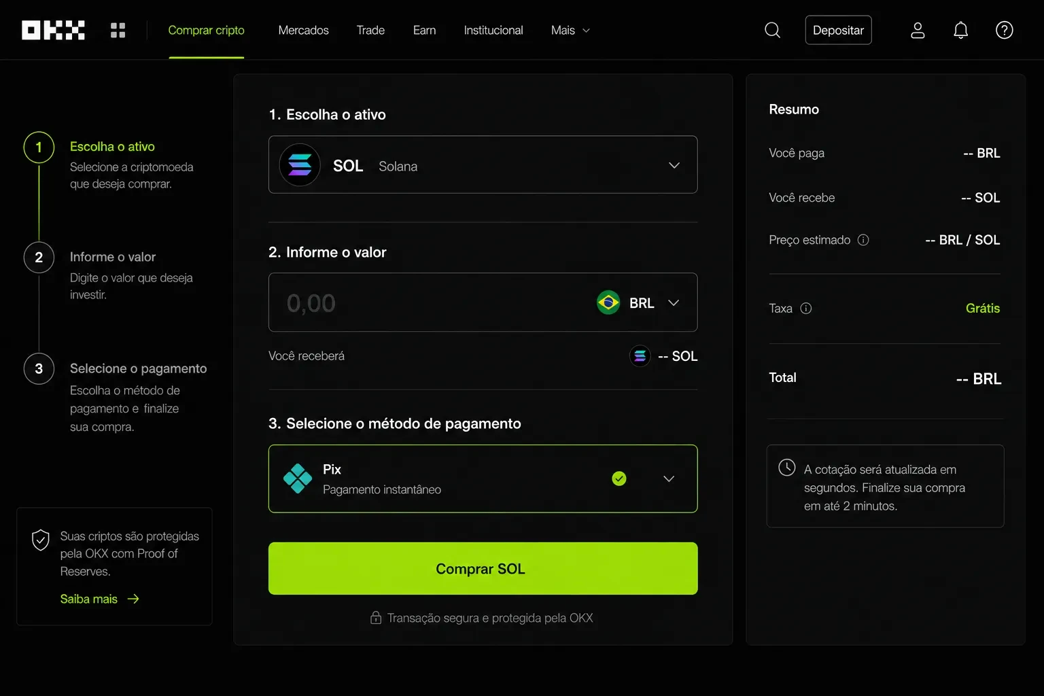The image size is (1044, 696).
Task: Click the -- BRL / SOL estimated price value
Action: (962, 240)
